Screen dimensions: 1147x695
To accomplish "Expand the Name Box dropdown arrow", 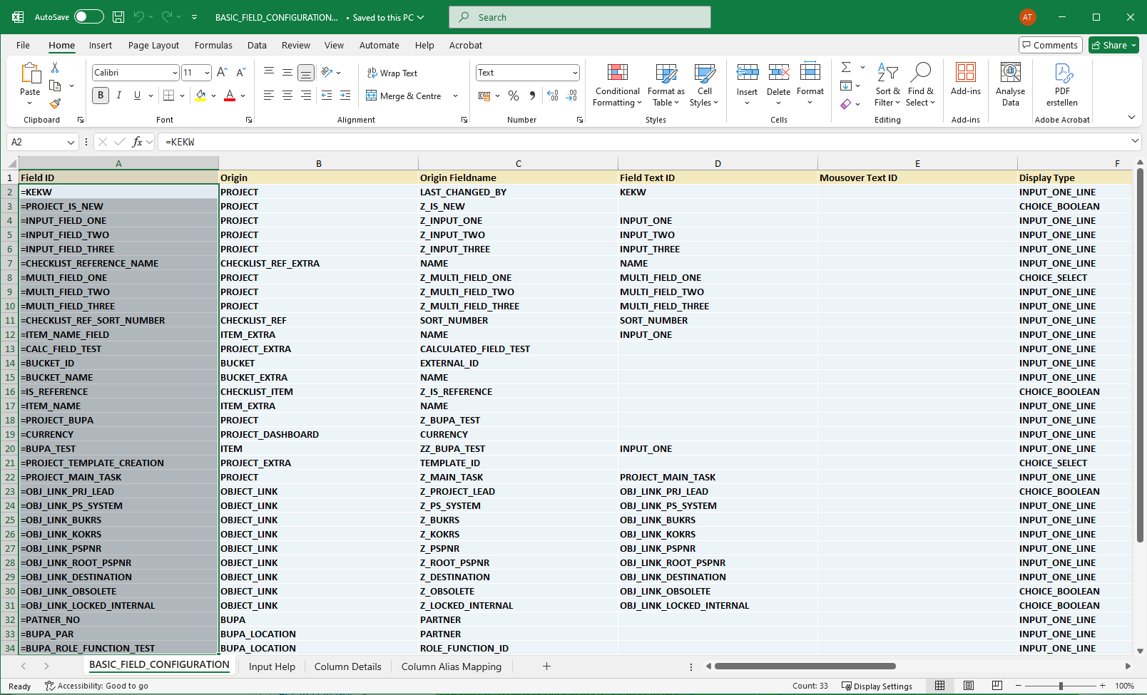I will [x=71, y=143].
